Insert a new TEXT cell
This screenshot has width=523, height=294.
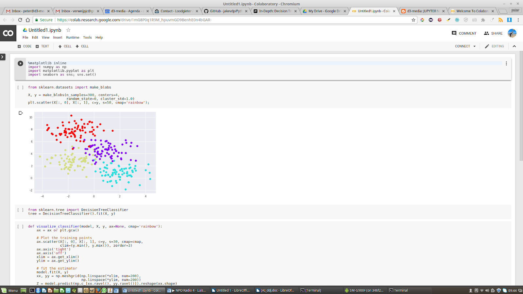[42, 46]
